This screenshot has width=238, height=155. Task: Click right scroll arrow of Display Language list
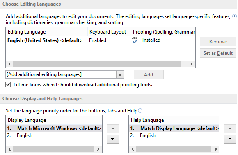[x=98, y=149]
